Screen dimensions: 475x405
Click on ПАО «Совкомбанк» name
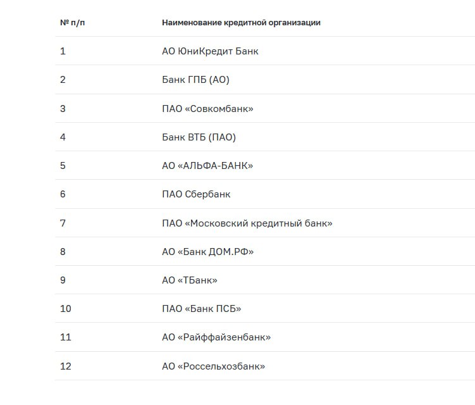pyautogui.click(x=207, y=108)
